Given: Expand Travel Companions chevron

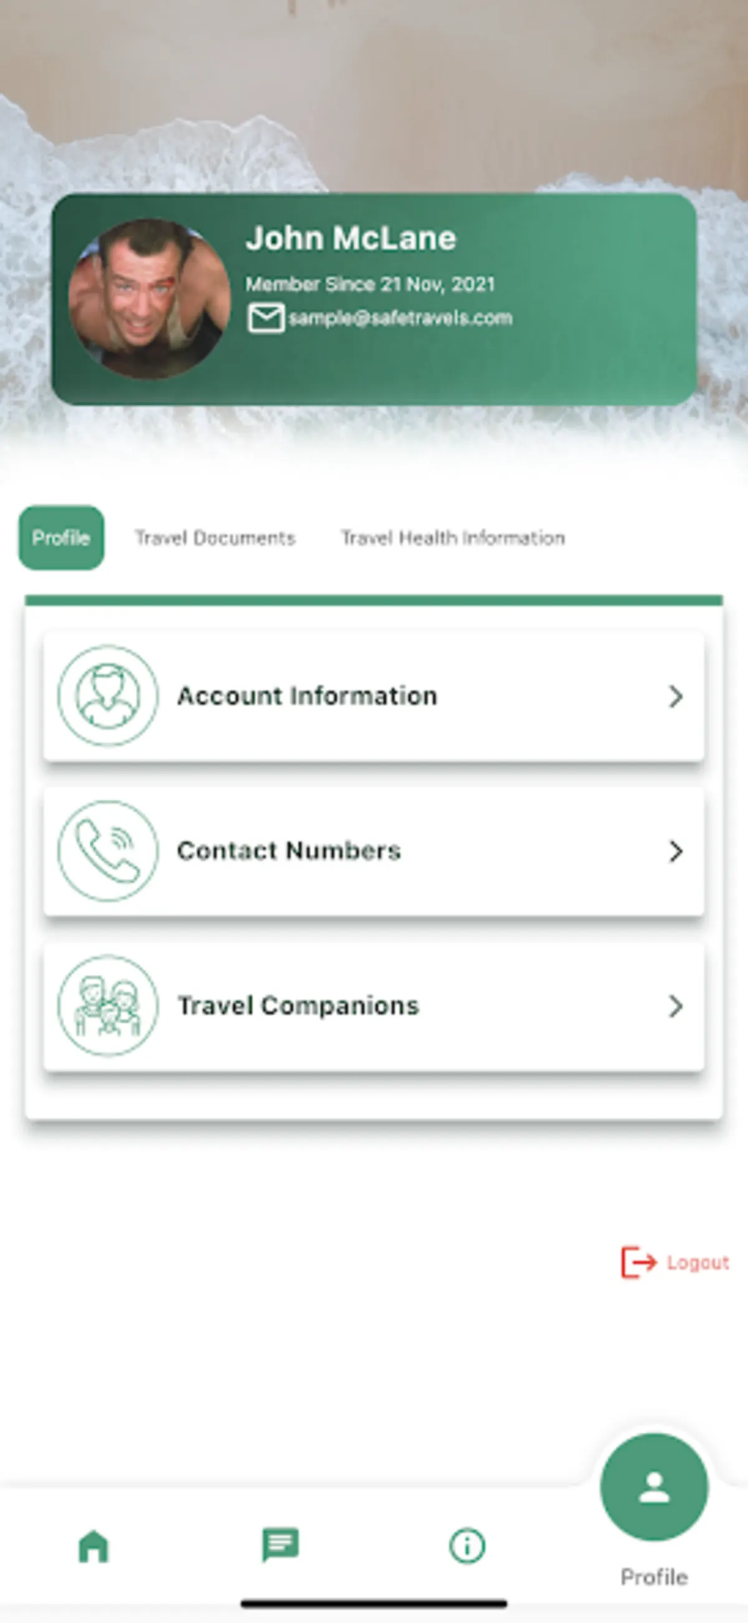Looking at the screenshot, I should coord(675,1006).
